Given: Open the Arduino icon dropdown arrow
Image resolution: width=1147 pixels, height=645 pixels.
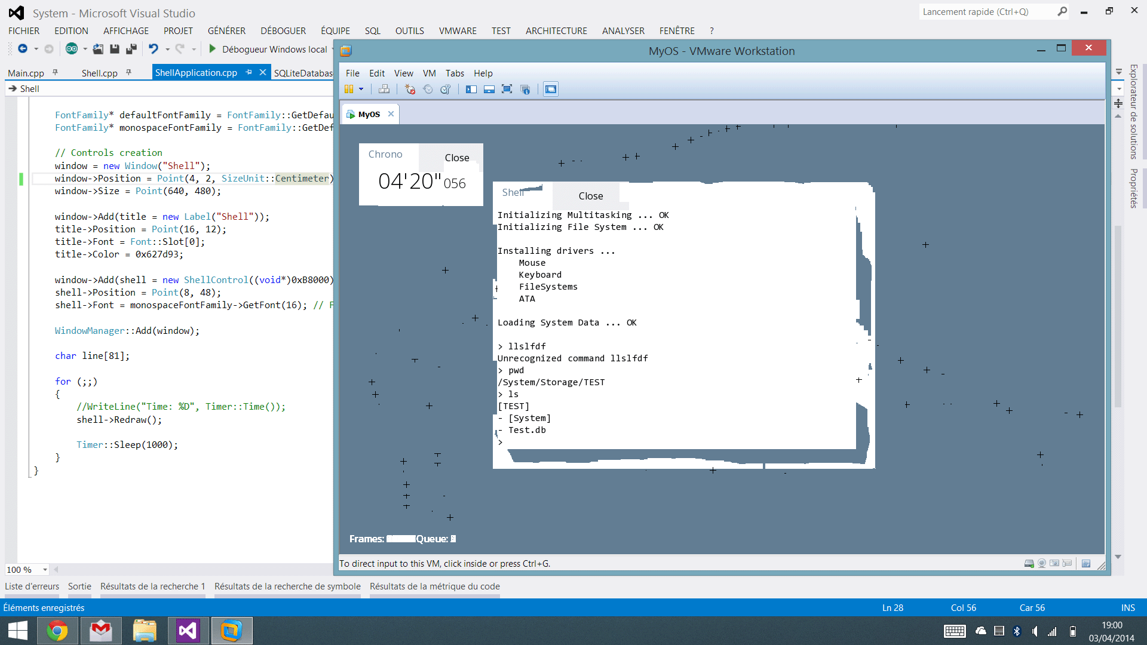Looking at the screenshot, I should pyautogui.click(x=85, y=49).
